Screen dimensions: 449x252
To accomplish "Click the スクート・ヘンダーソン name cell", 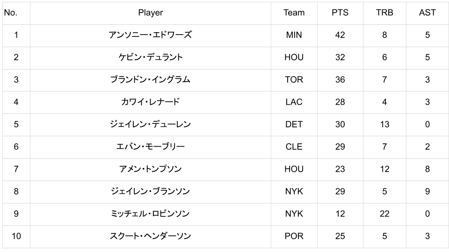I will point(150,237).
